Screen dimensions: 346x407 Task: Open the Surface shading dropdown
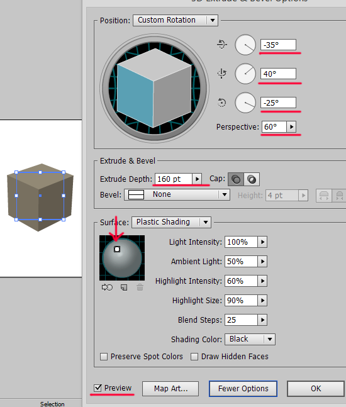point(171,222)
